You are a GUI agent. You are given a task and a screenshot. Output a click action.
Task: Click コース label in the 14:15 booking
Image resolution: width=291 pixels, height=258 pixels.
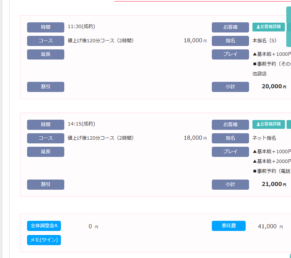46,138
